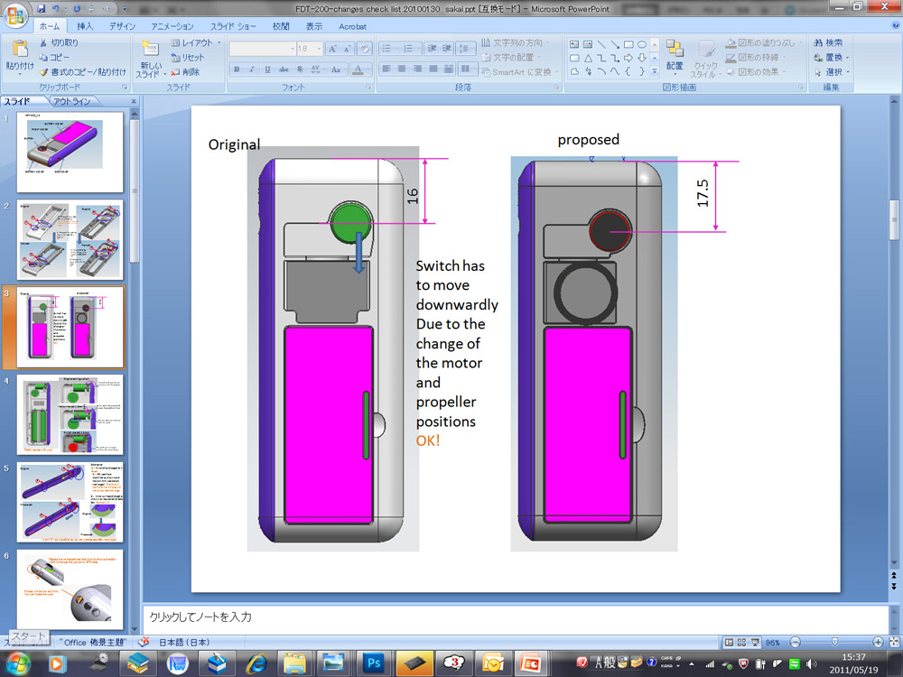Click the Save icon in quick access toolbar
Viewport: 903px width, 677px height.
[41, 8]
